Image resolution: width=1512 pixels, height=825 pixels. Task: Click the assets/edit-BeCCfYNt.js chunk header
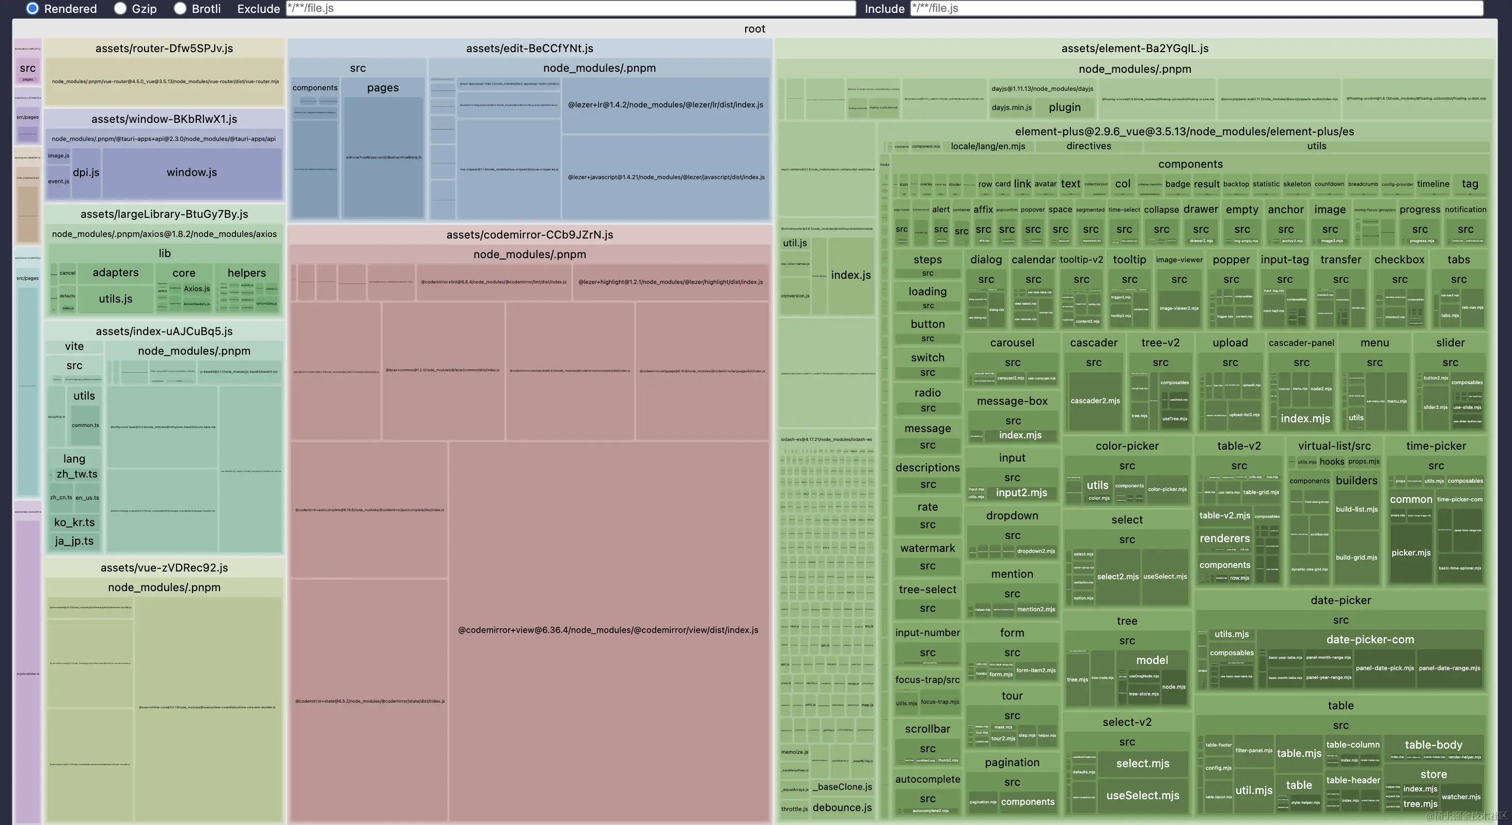pos(529,48)
